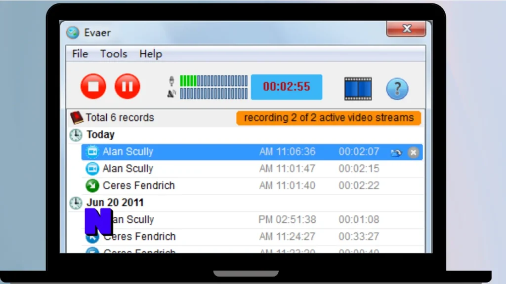This screenshot has height=284, width=506.
Task: Click the microphone volume level meter
Action: coord(213,81)
